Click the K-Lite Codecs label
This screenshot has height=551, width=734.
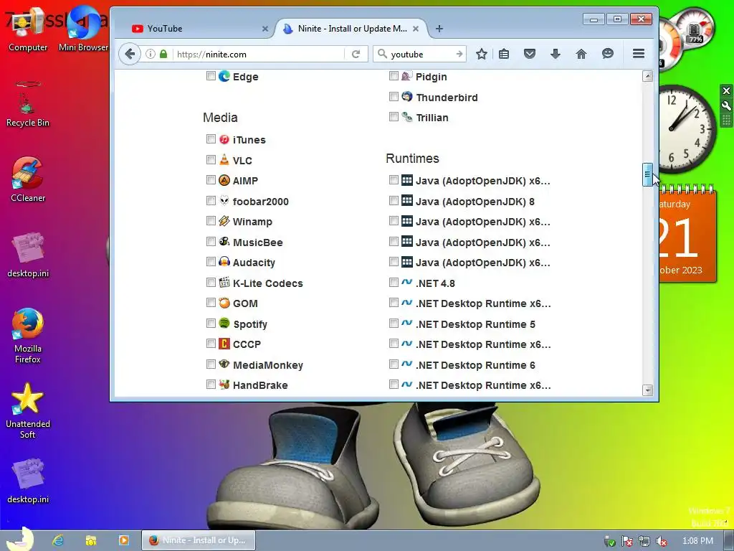pos(268,283)
